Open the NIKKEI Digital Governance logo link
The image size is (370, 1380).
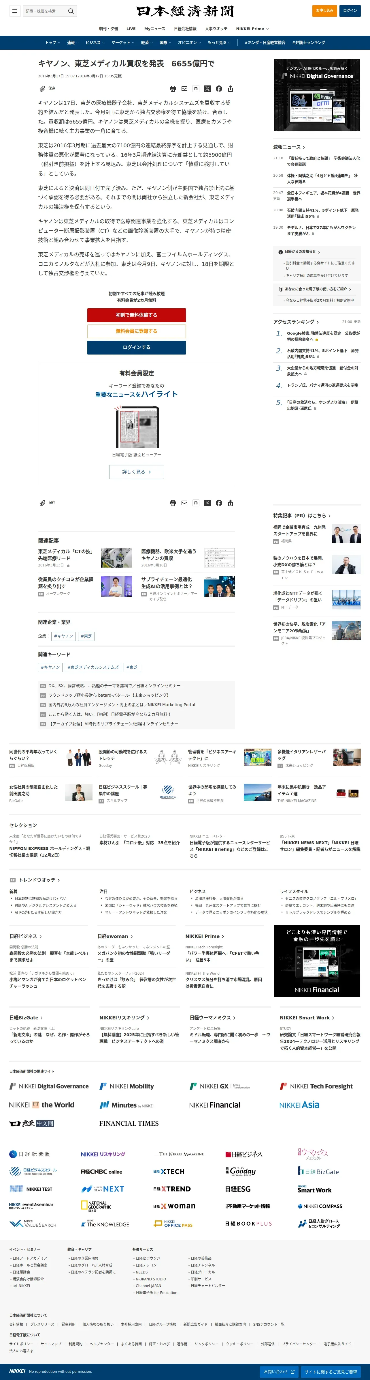click(x=49, y=1086)
